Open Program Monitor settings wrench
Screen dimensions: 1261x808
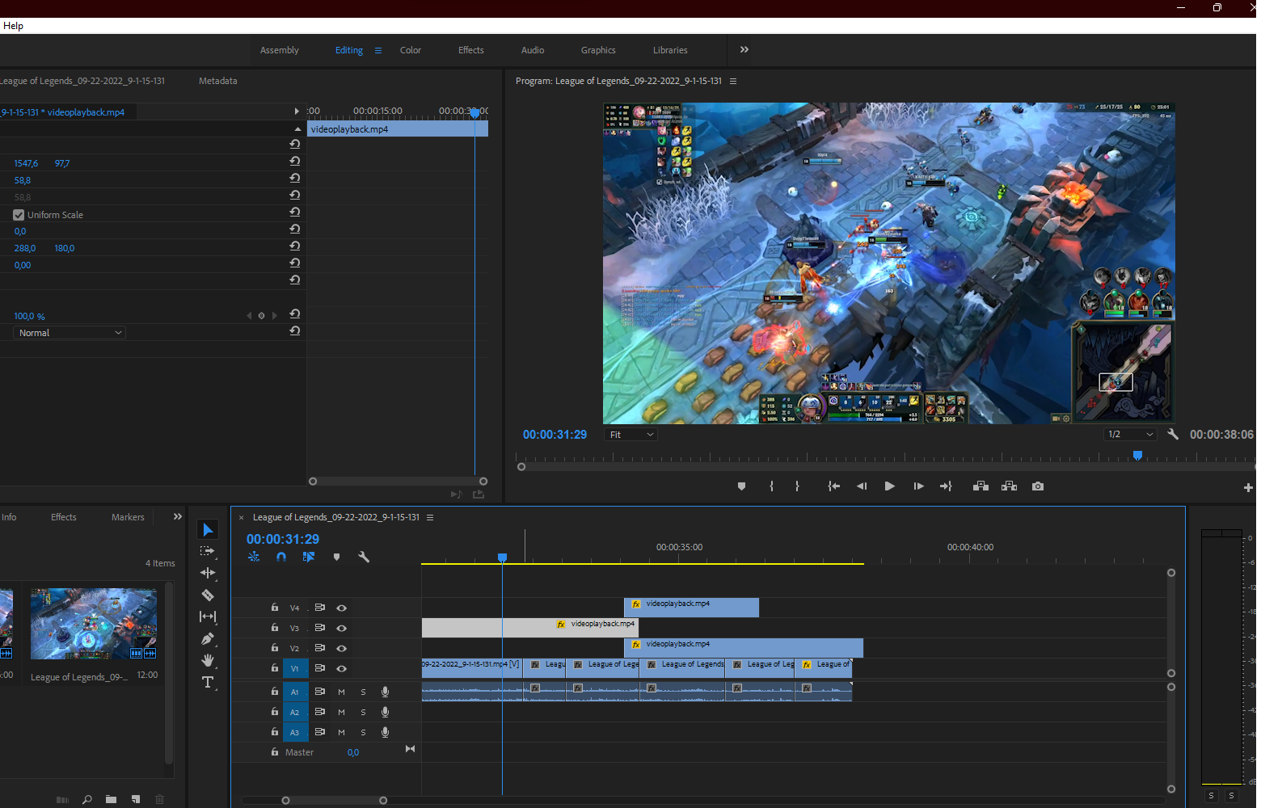point(1173,434)
